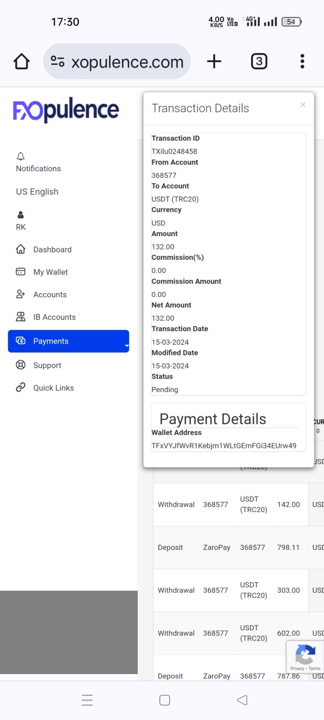Sort by the currency column arrows

318,431
